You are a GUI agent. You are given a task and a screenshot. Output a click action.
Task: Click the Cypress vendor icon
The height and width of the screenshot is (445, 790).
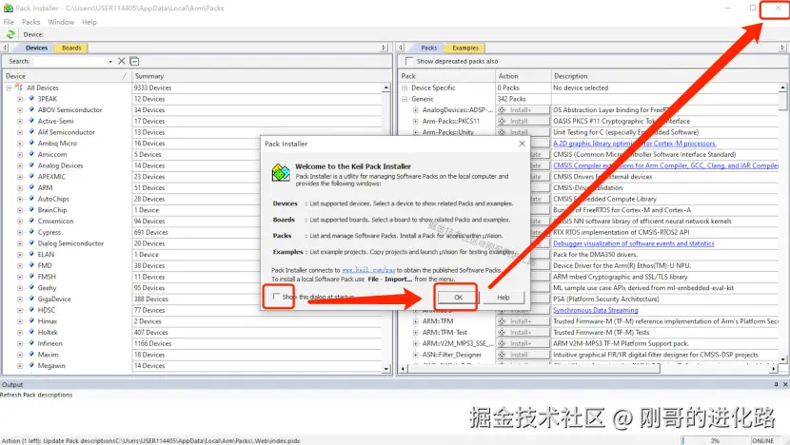coord(31,232)
